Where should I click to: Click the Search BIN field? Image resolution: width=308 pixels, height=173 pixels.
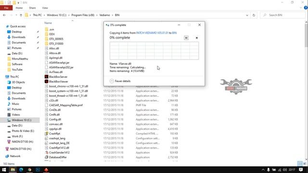[283, 15]
